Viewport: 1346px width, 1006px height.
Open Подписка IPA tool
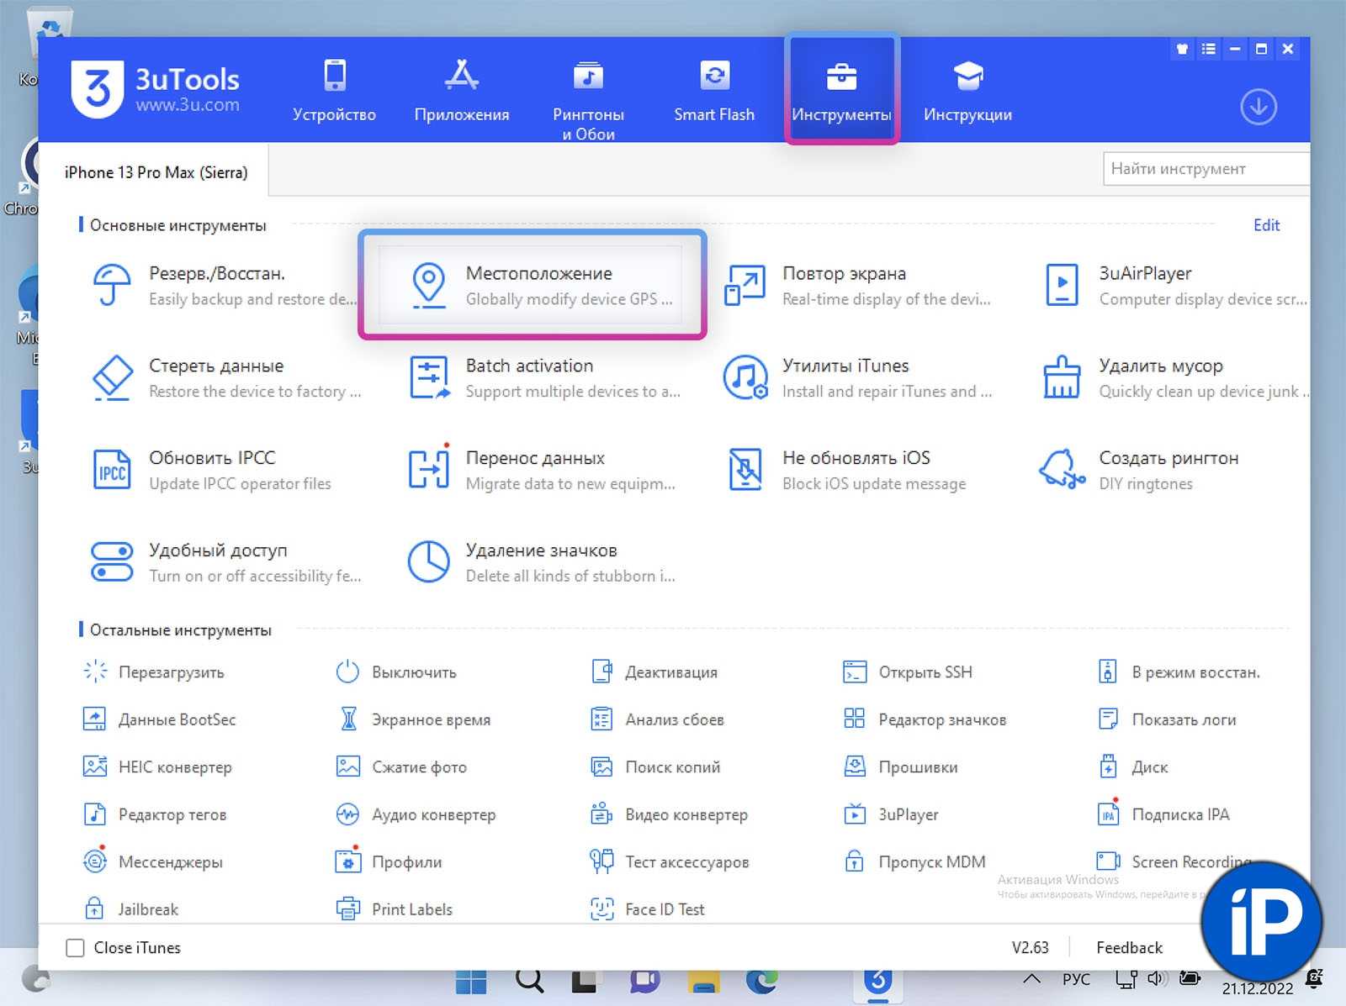click(1163, 814)
